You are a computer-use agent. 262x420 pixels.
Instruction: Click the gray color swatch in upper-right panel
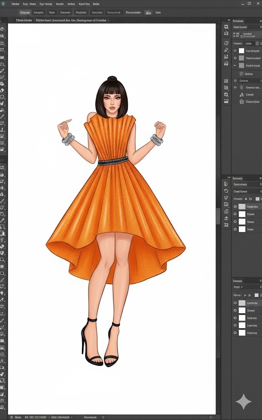(257, 43)
